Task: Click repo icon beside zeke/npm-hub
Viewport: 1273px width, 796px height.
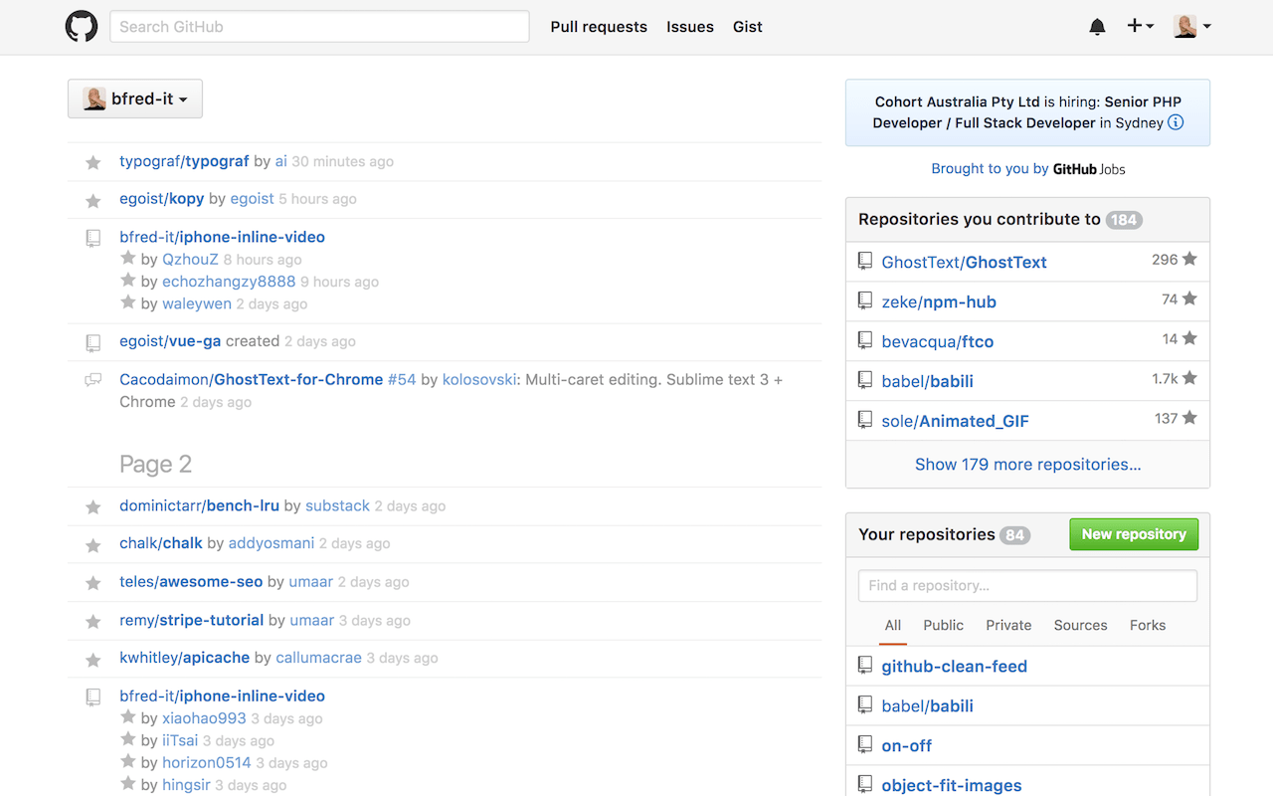Action: [865, 300]
